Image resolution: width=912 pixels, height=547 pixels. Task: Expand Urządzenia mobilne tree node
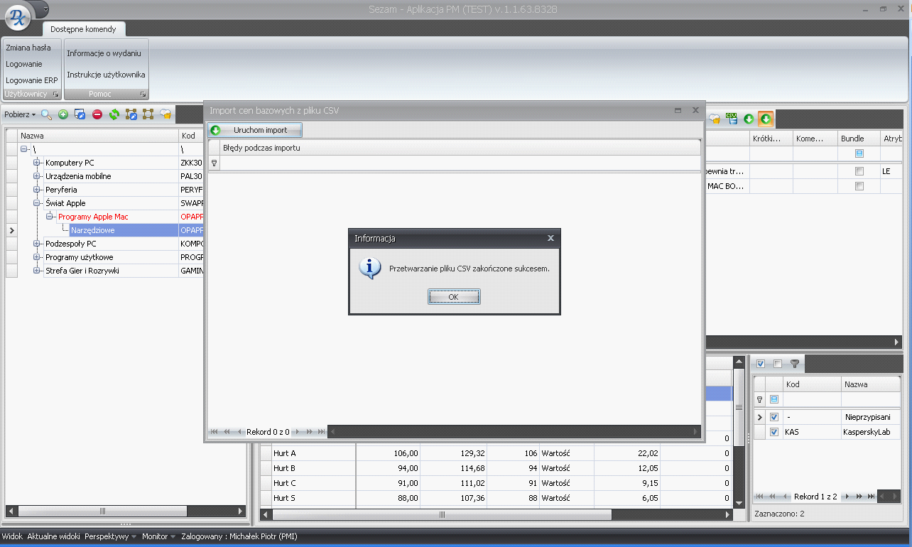coord(37,176)
